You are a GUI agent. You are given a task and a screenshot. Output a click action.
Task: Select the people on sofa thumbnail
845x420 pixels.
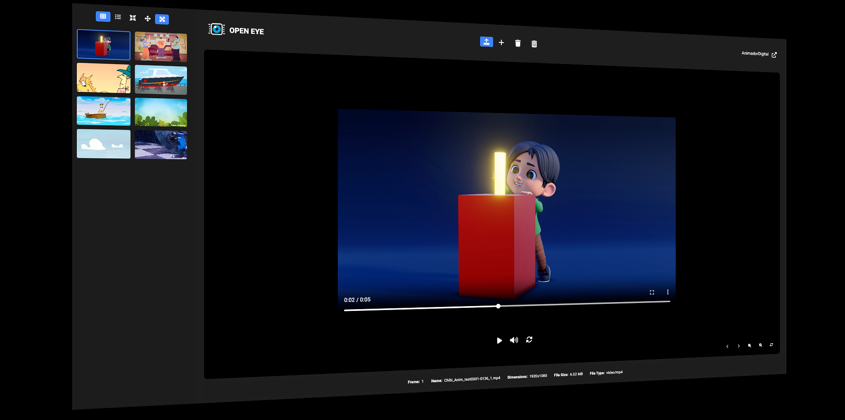tap(161, 47)
